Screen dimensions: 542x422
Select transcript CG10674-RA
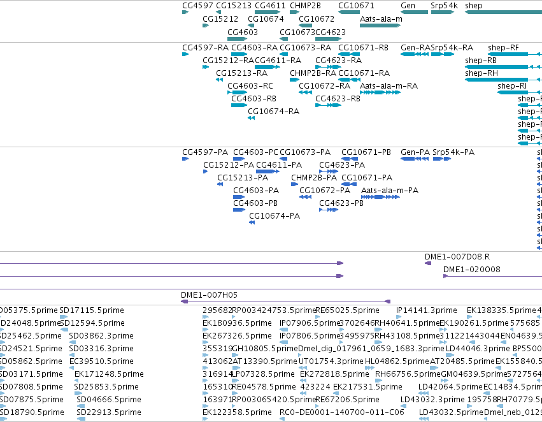pos(273,112)
